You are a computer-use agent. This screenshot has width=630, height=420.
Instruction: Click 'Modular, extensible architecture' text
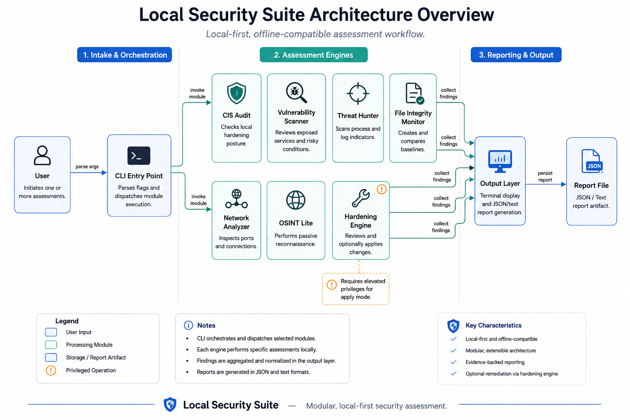(501, 351)
